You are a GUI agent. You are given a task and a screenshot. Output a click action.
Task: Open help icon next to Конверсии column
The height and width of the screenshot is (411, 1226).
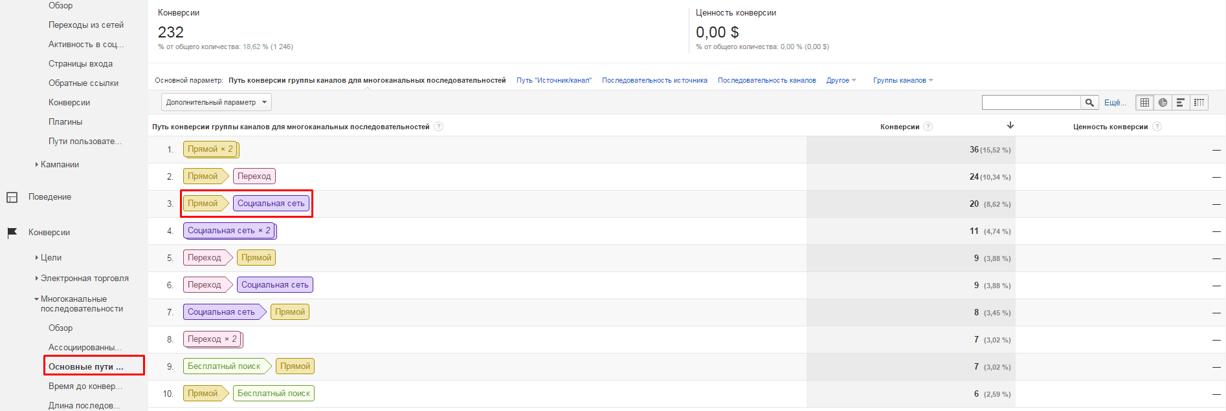click(x=928, y=127)
